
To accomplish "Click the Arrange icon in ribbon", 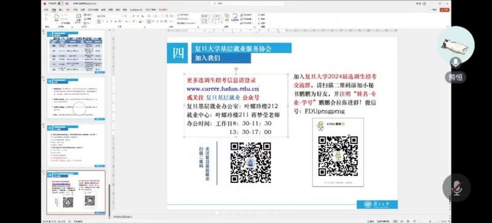I will click(227, 17).
